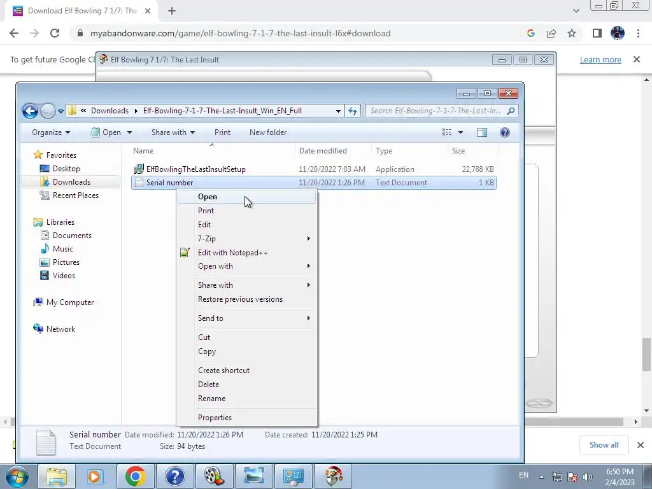This screenshot has height=489, width=652.
Task: Open the Serial number file from context menu
Action: pos(246,197)
